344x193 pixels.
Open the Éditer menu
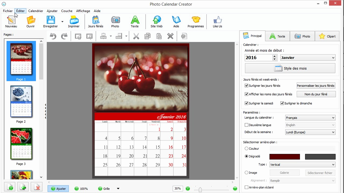(x=20, y=11)
